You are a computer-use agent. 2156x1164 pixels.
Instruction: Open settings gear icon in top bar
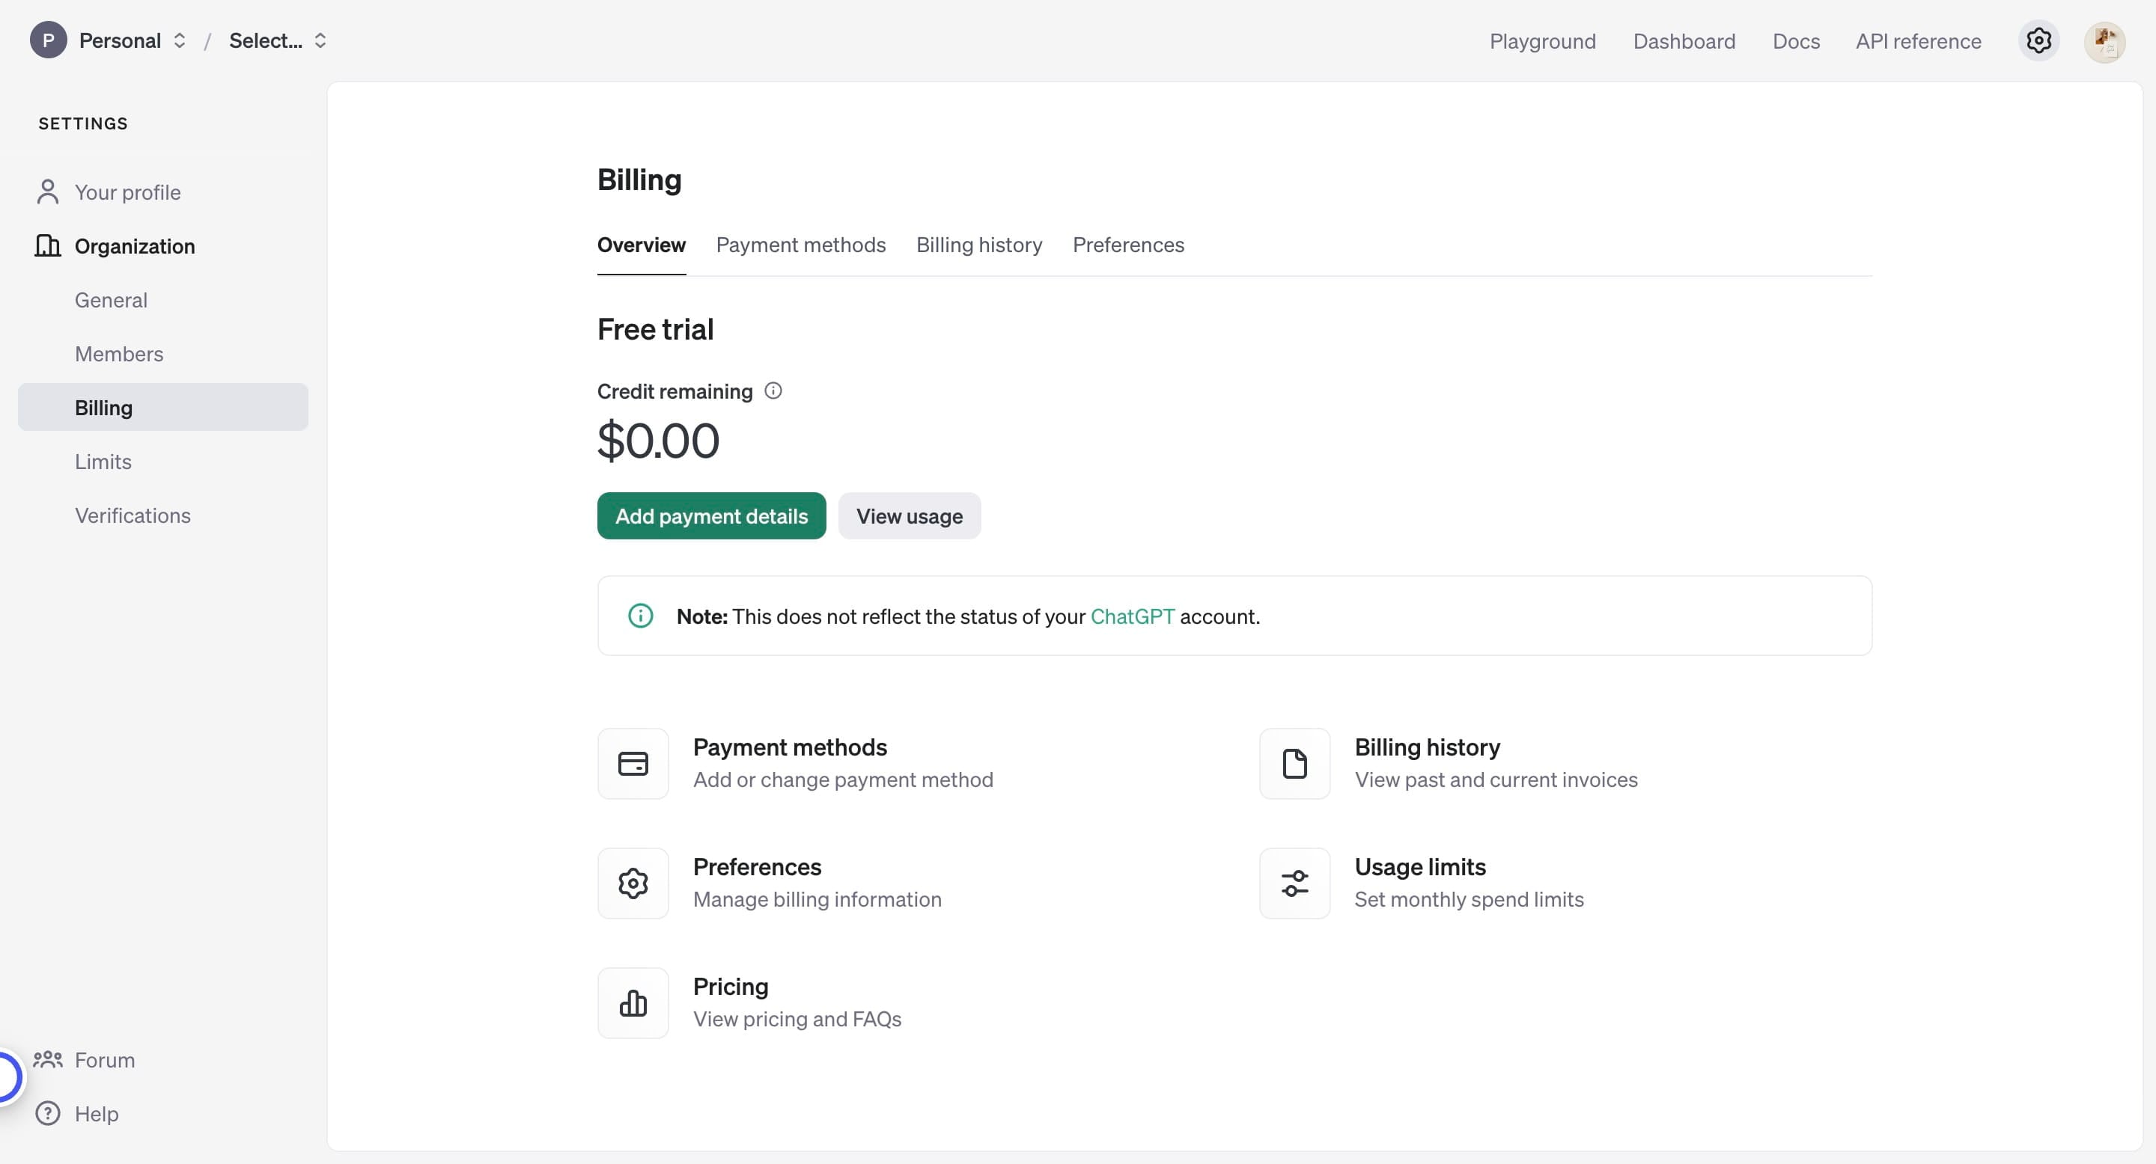pyautogui.click(x=2038, y=41)
